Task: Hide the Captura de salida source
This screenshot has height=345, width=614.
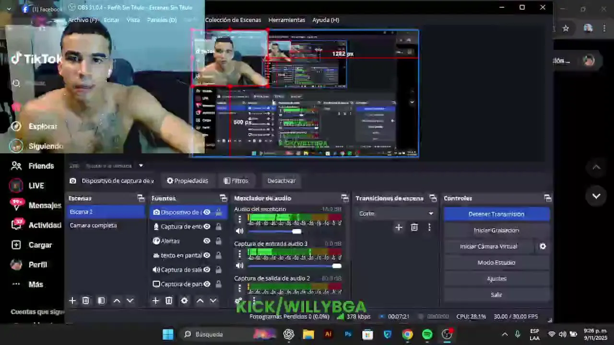Action: point(207,270)
